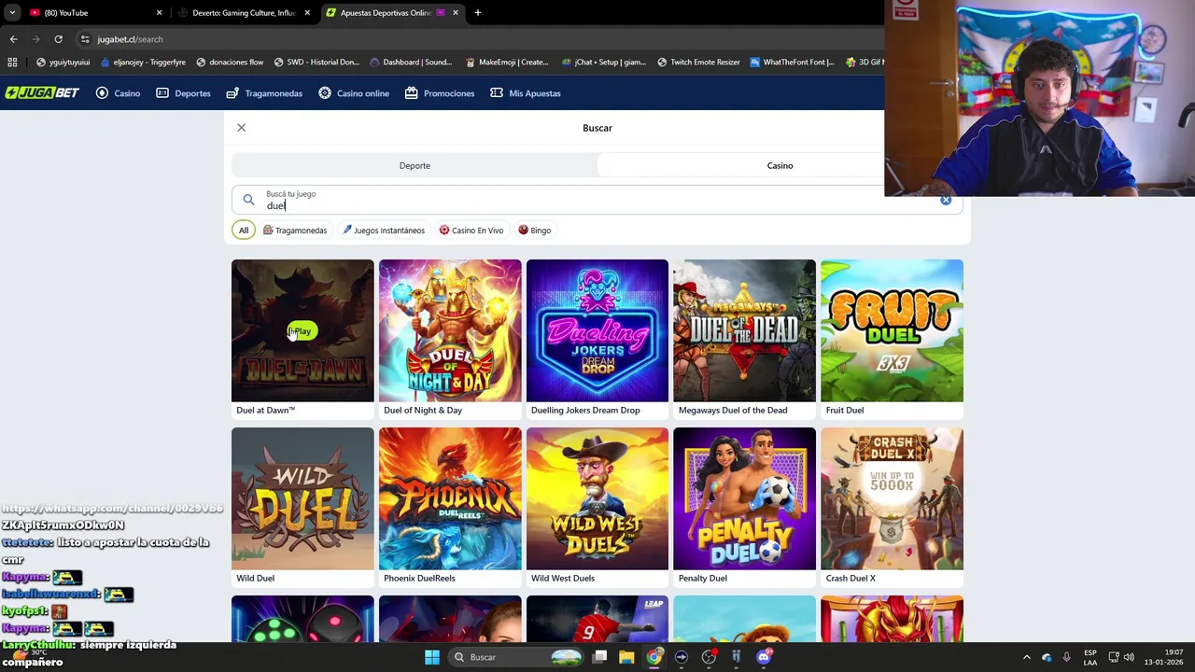Open Casino in the top navigation
This screenshot has height=672, width=1195.
click(119, 93)
